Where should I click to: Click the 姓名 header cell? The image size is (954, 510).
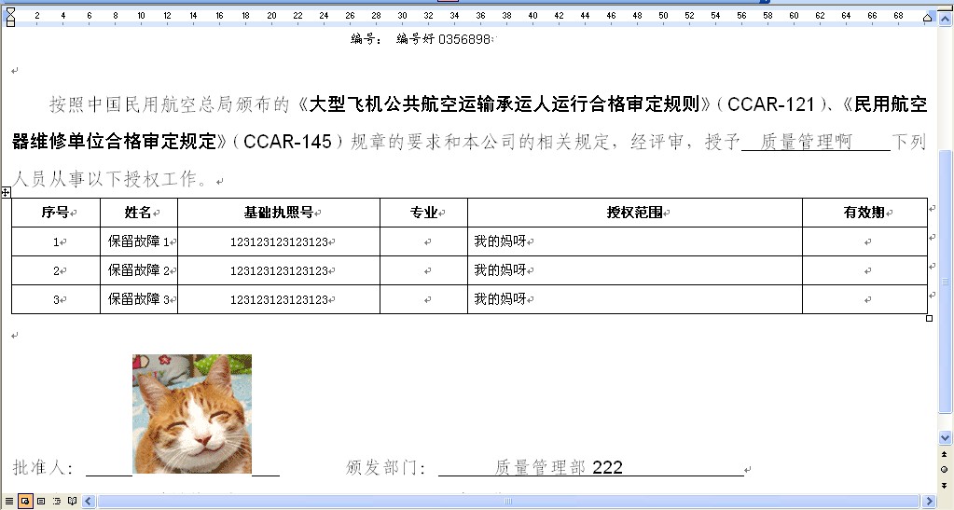(x=139, y=213)
